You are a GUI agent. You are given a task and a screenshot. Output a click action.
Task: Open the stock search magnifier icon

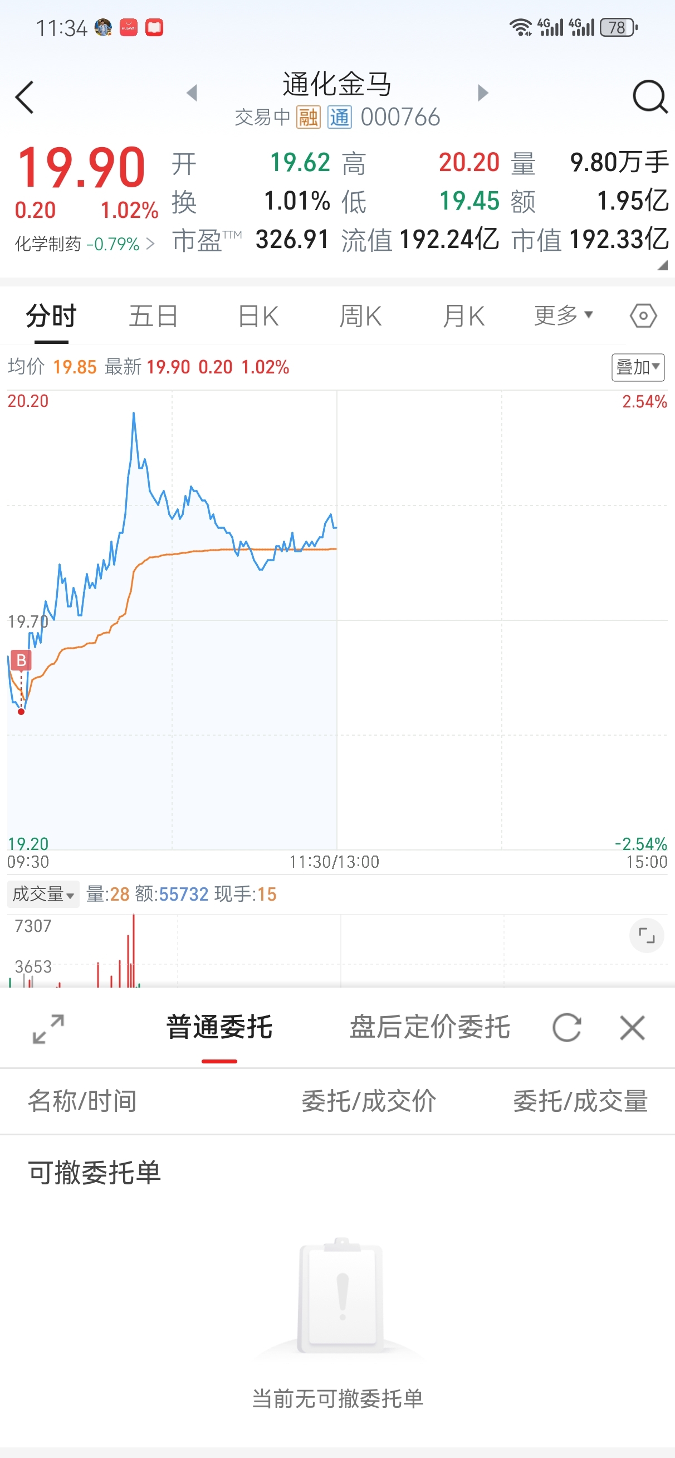coord(649,98)
